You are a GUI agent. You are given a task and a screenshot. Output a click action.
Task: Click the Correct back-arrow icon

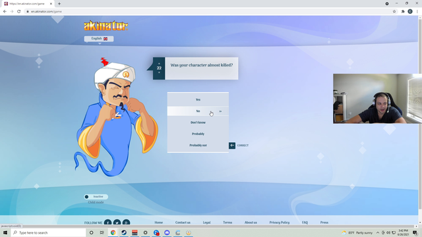[232, 145]
